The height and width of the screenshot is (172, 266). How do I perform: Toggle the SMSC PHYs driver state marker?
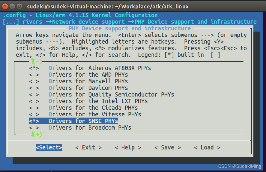point(34,121)
